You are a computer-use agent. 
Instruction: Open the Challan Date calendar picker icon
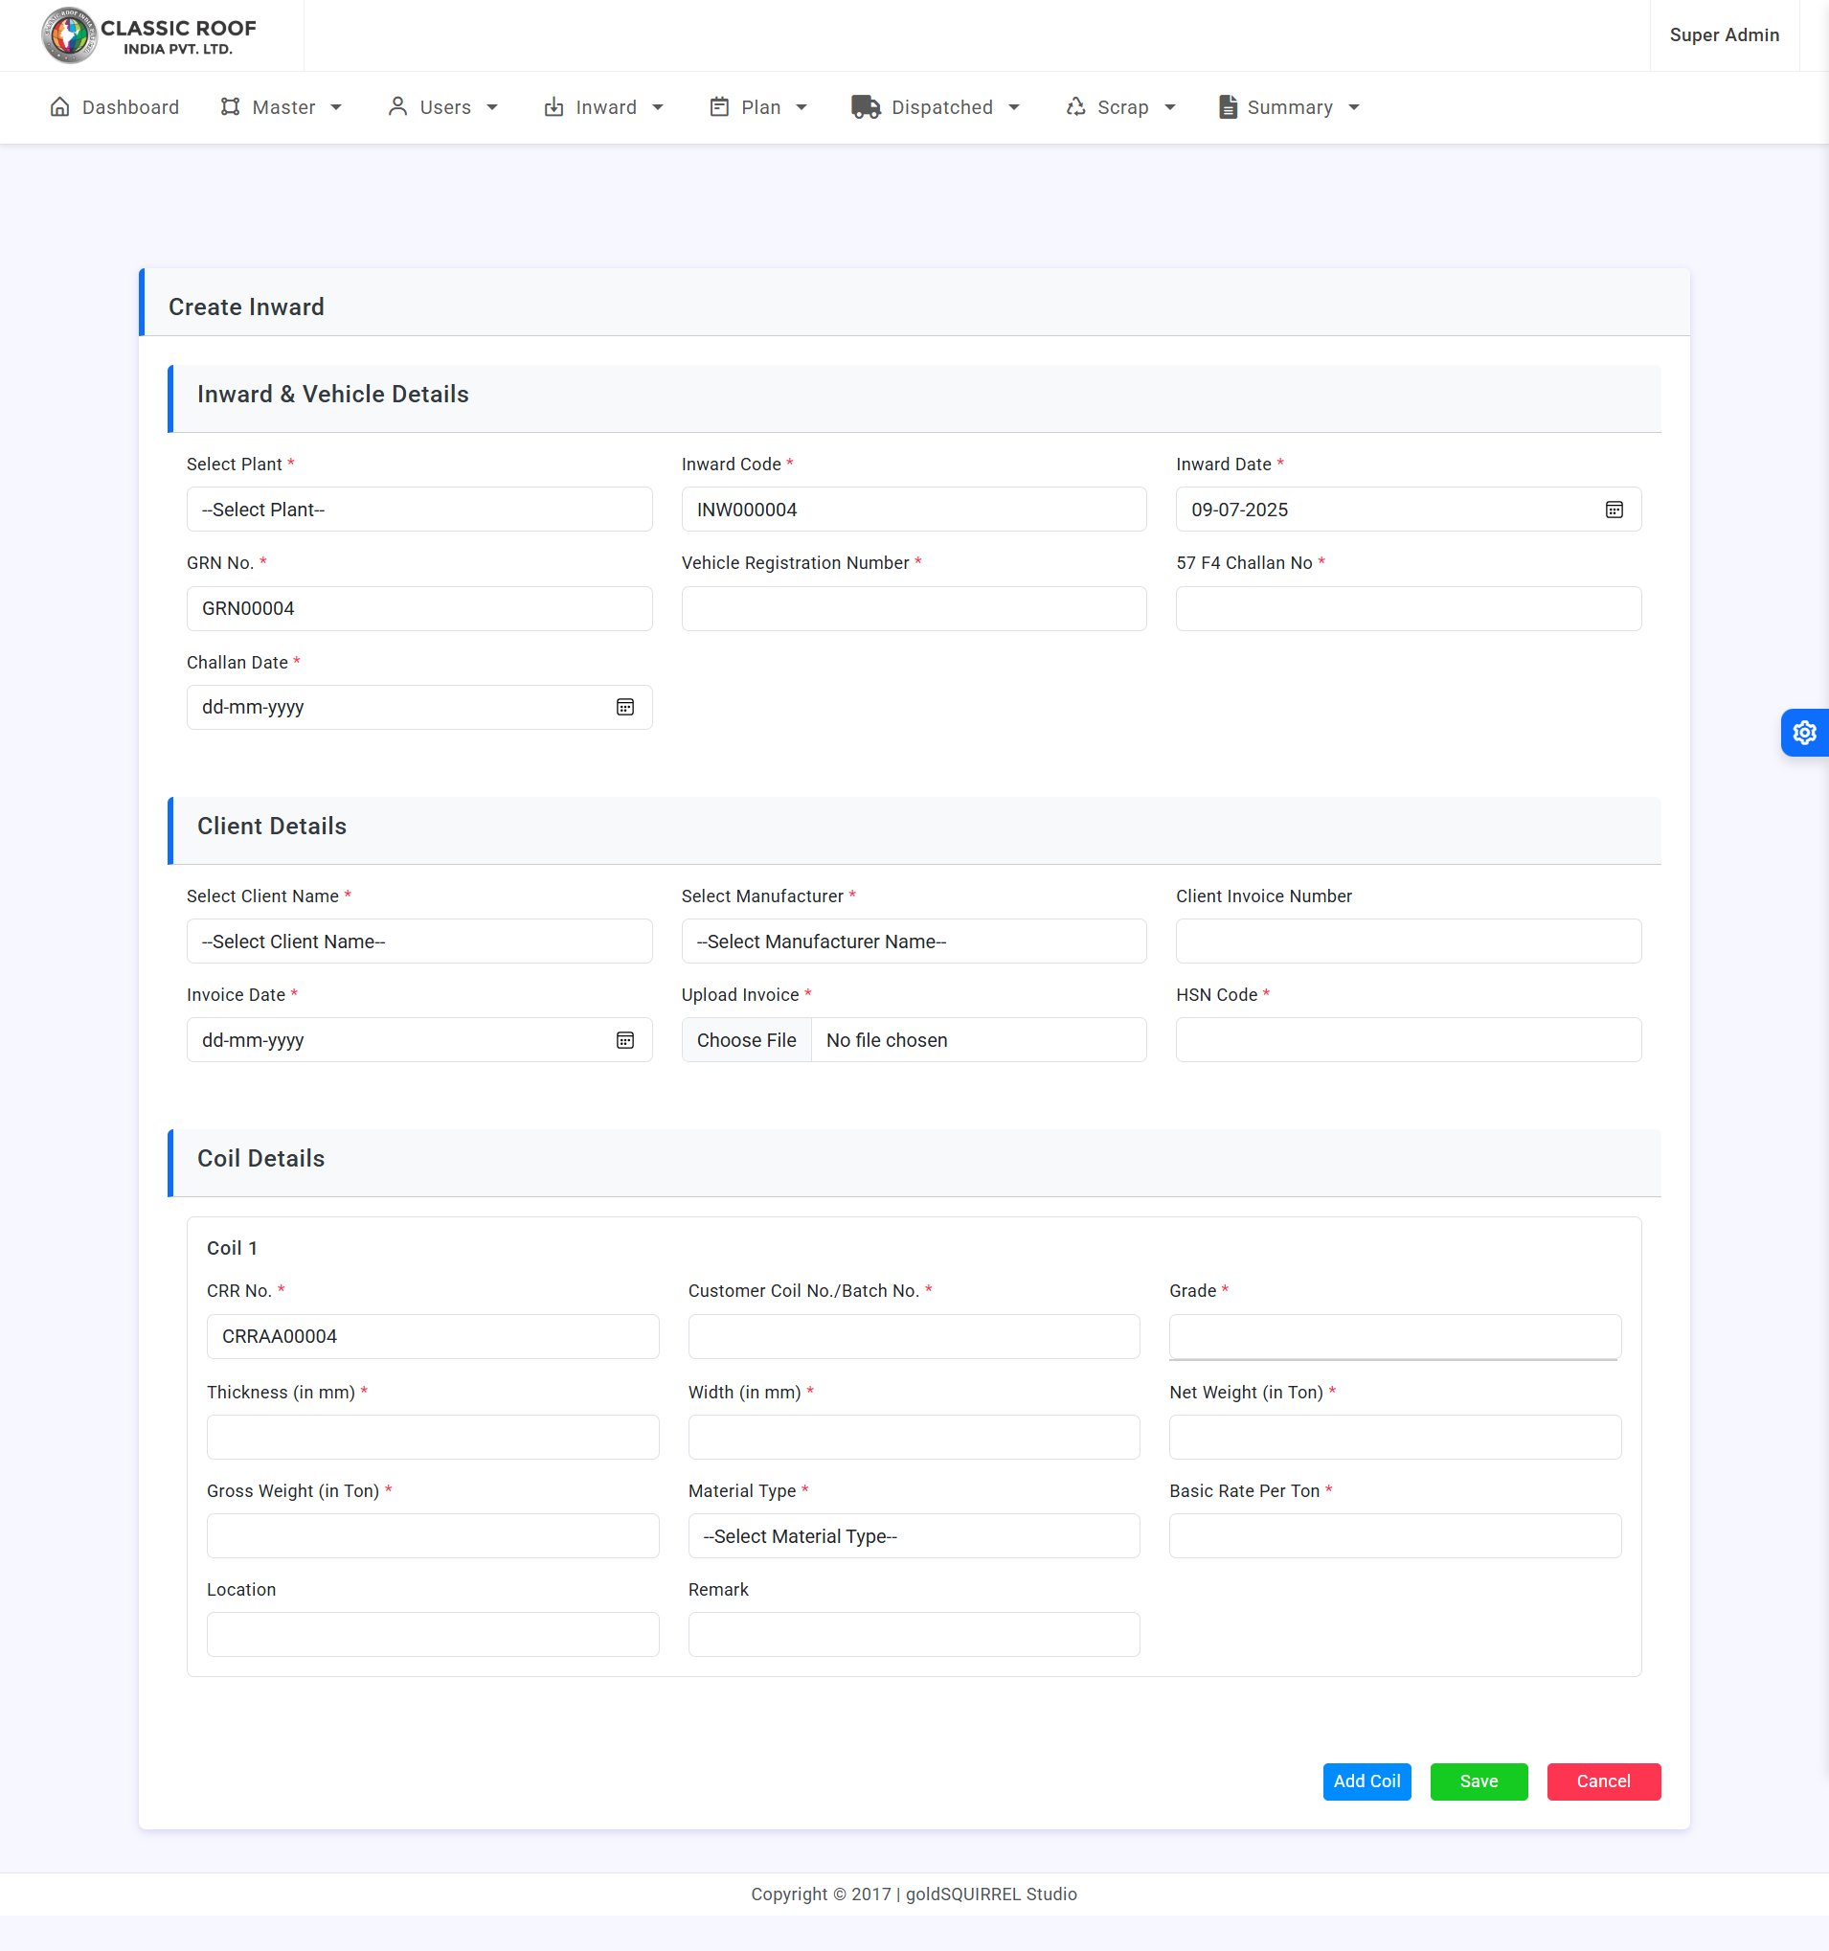point(624,707)
